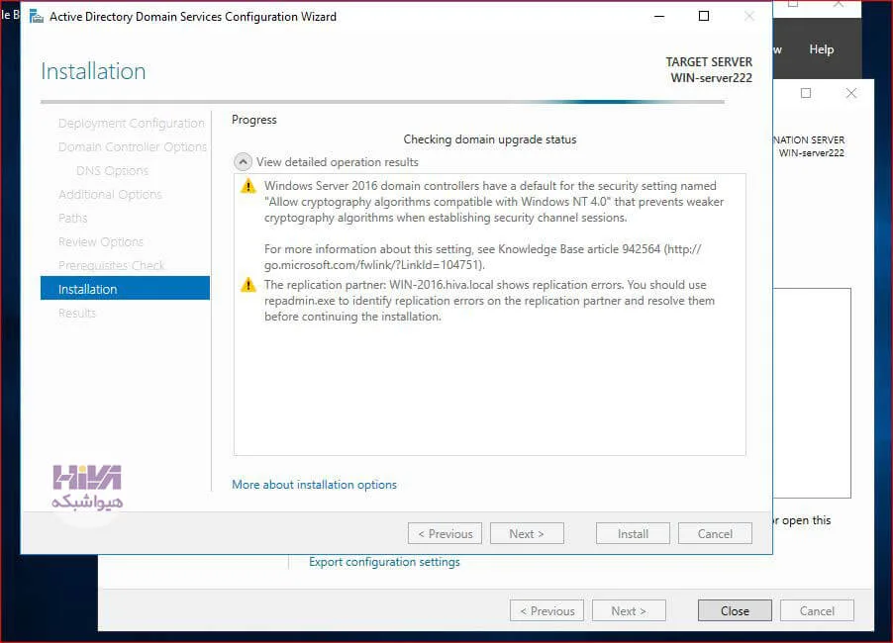Image resolution: width=893 pixels, height=643 pixels.
Task: Click the Close button in background window
Action: [x=735, y=610]
